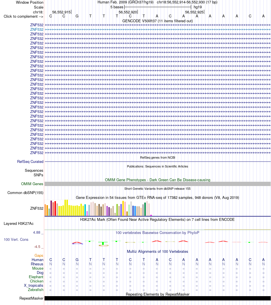Screen dimensions: 271x305
Task: Click the RefSeq Curated intron line
Action: [157, 162]
